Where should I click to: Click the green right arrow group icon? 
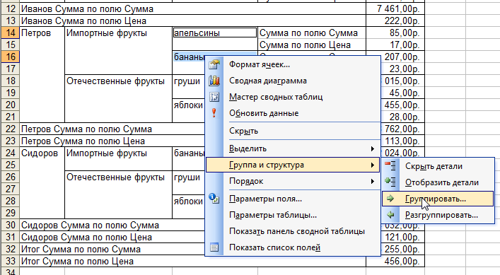pos(390,199)
